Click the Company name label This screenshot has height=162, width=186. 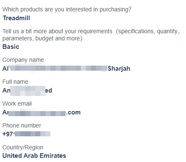pos(23,60)
